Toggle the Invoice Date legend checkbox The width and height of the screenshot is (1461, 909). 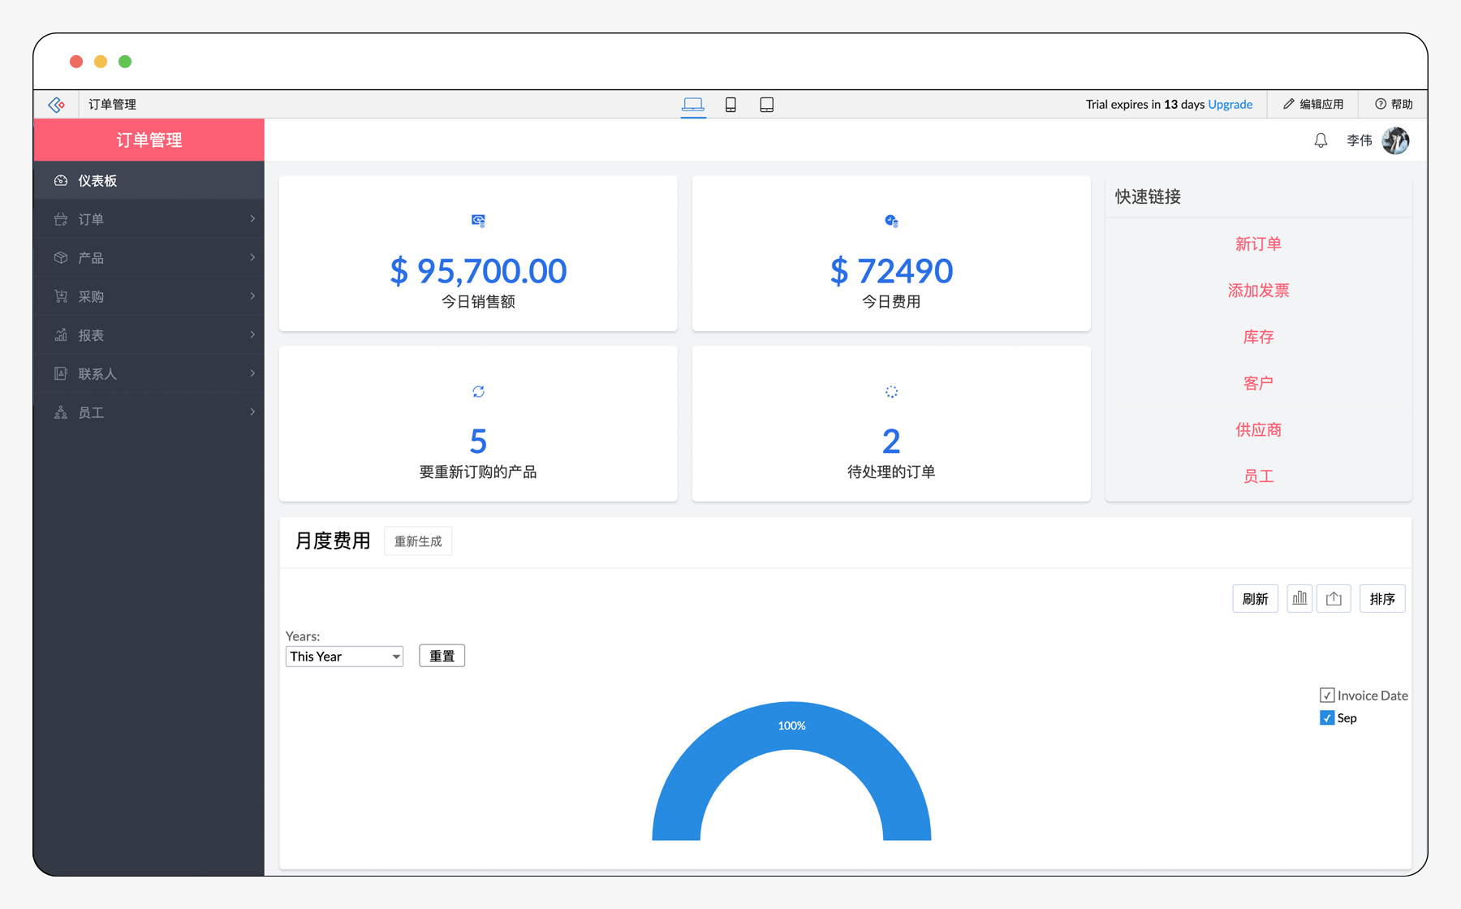point(1327,696)
